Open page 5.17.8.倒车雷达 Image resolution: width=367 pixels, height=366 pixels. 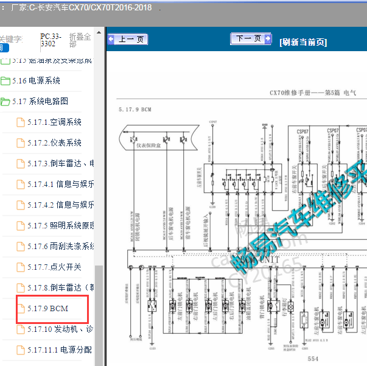pos(61,287)
